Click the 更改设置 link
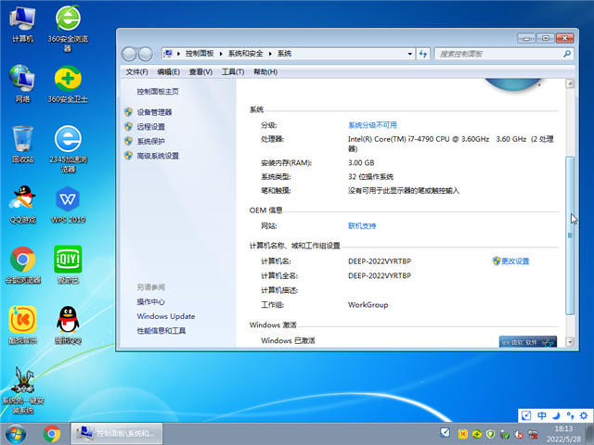This screenshot has width=594, height=445. pos(515,261)
